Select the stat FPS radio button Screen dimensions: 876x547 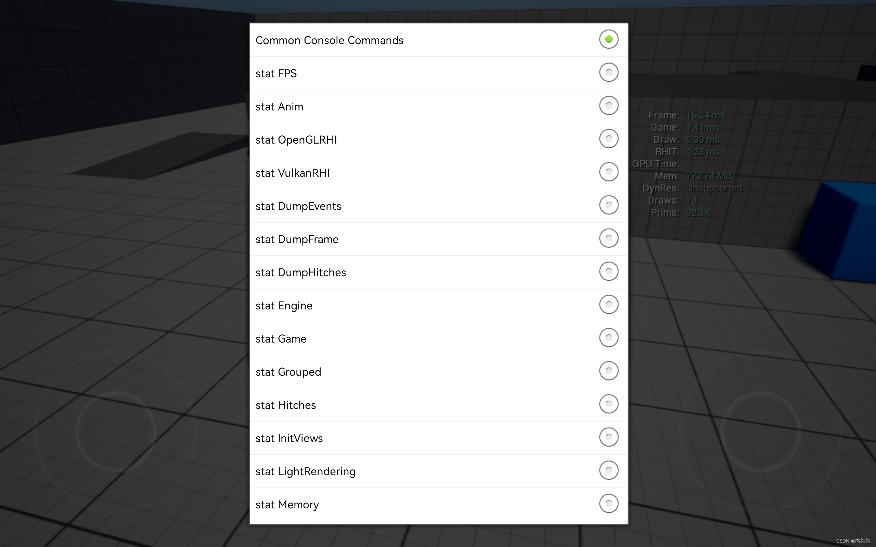[x=608, y=72]
